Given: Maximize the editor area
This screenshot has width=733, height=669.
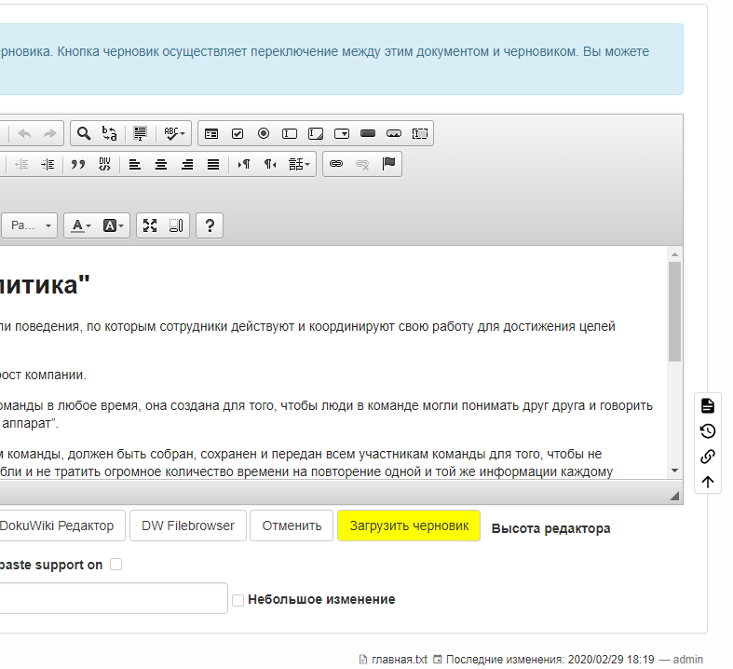Looking at the screenshot, I should 150,225.
